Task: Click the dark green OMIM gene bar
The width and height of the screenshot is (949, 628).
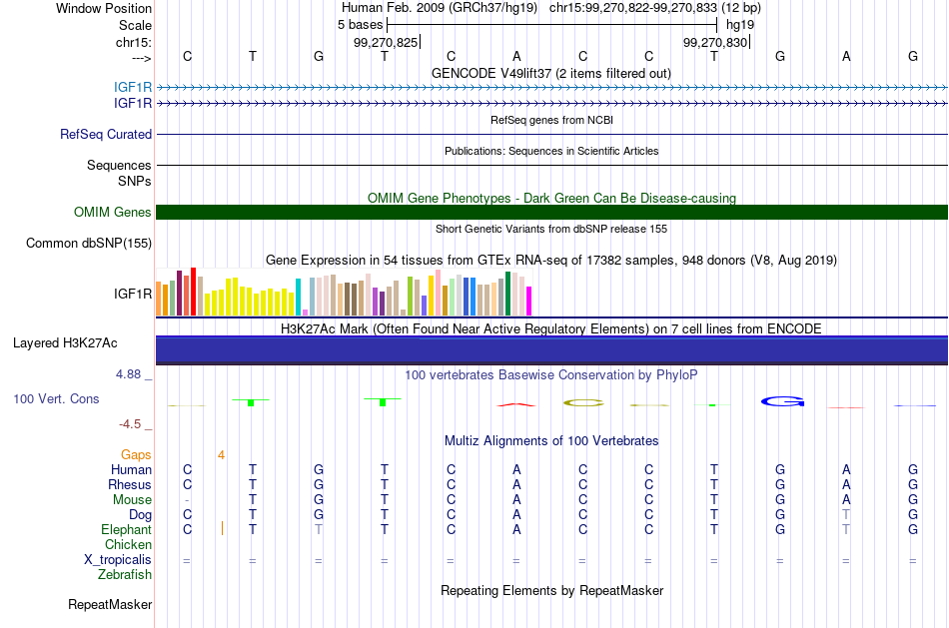Action: pos(551,213)
